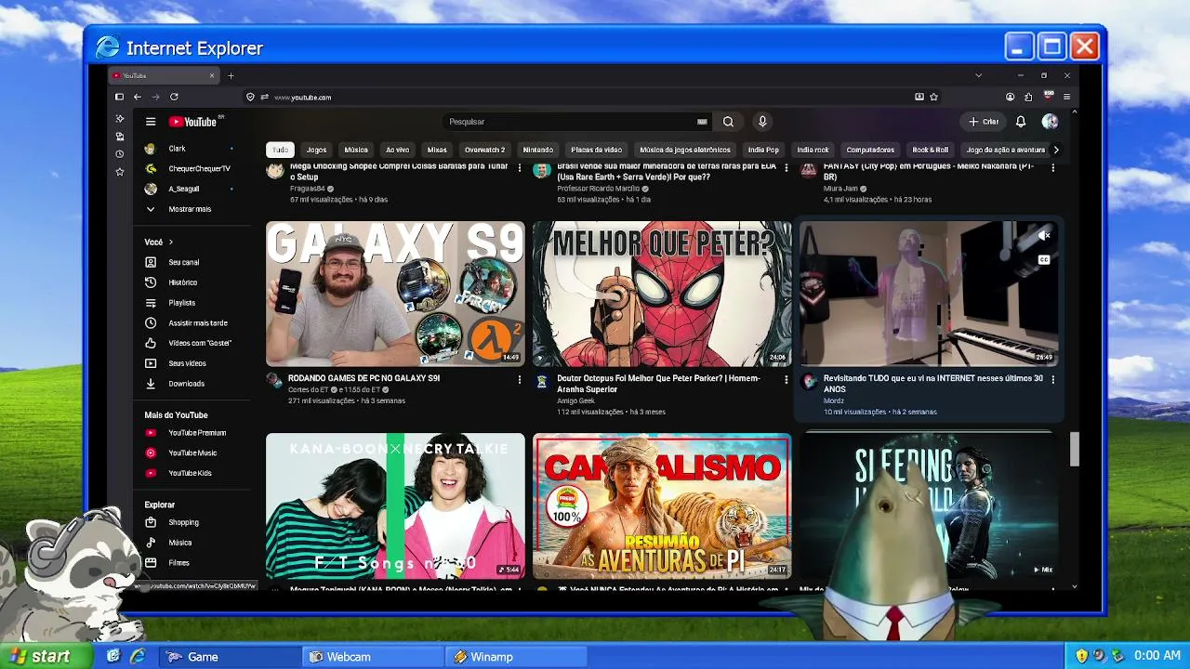Select the Nintendo filter chip
The height and width of the screenshot is (669, 1190).
point(537,150)
